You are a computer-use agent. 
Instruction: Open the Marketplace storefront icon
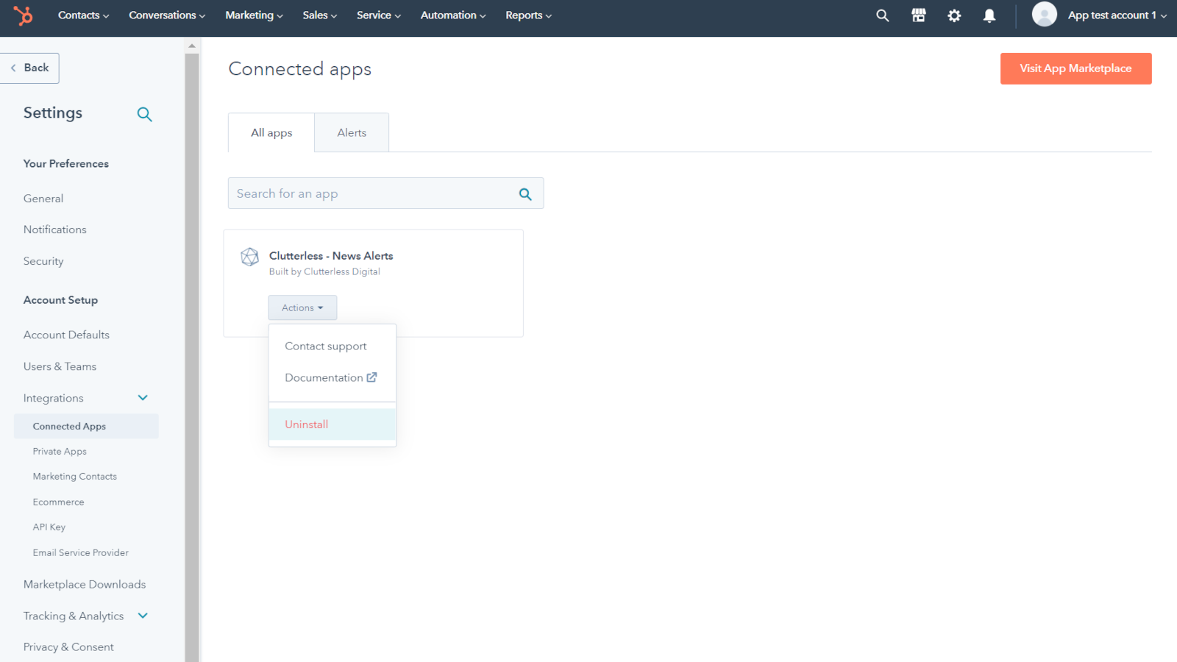(x=919, y=15)
